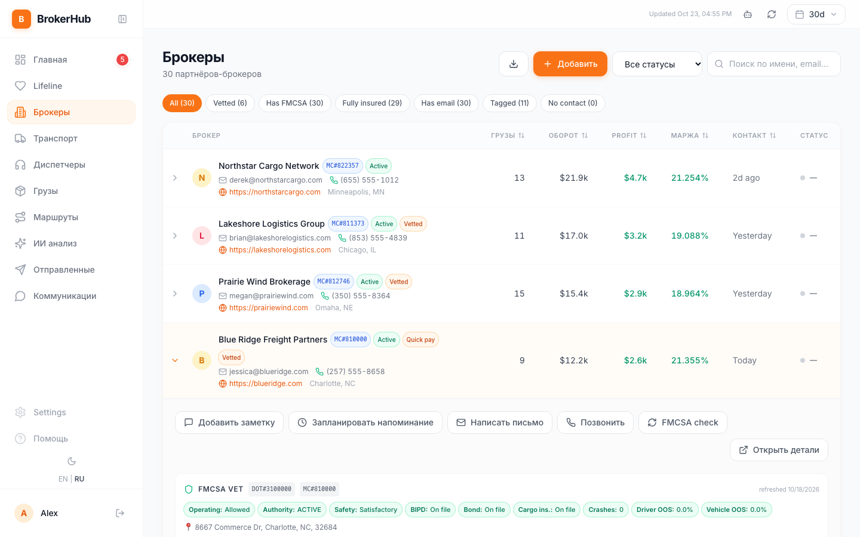Expand the Lakeshore Logistics Group row
Screen dimensions: 860x537
pyautogui.click(x=175, y=236)
